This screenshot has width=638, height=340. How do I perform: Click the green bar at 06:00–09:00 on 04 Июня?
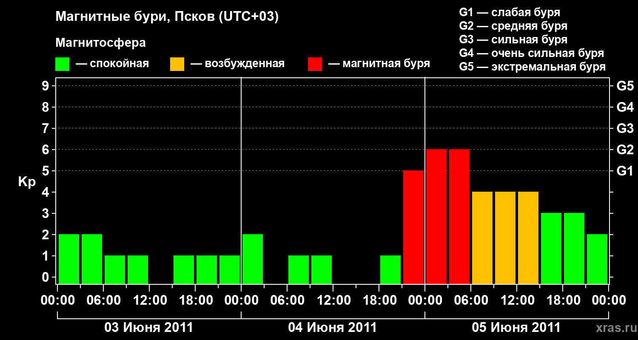(299, 269)
